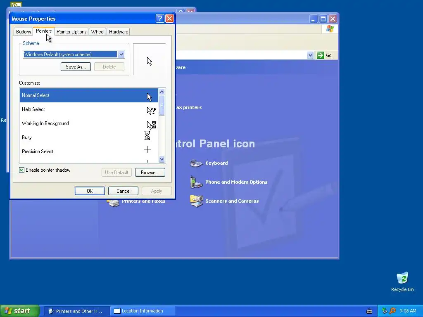Open the Pointer Options tab
Image resolution: width=423 pixels, height=317 pixels.
pyautogui.click(x=71, y=31)
